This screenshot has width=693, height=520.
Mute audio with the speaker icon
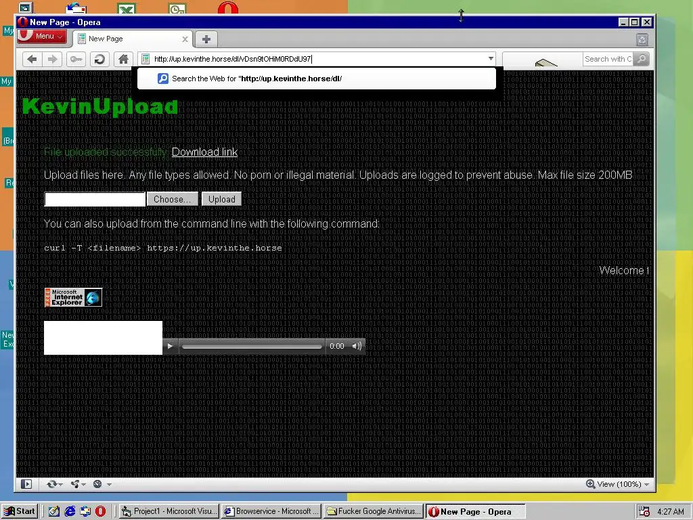pos(357,346)
